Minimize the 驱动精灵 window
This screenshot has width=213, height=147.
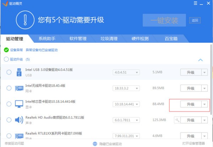pos(201,4)
